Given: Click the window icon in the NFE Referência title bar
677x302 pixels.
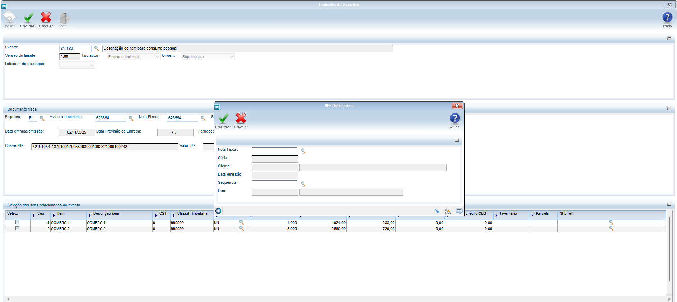Looking at the screenshot, I should (x=217, y=107).
